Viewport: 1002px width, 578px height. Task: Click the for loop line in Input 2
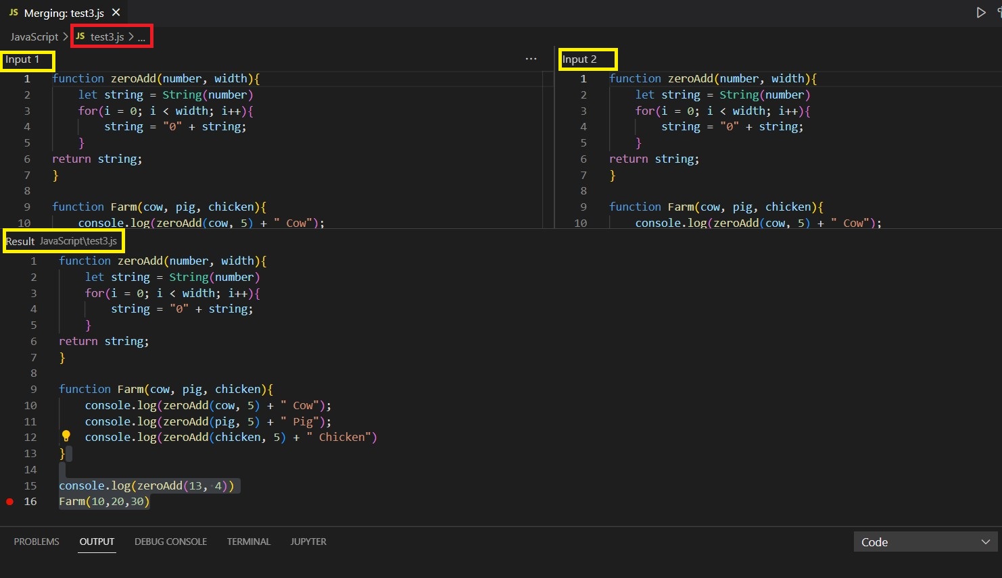pos(723,111)
